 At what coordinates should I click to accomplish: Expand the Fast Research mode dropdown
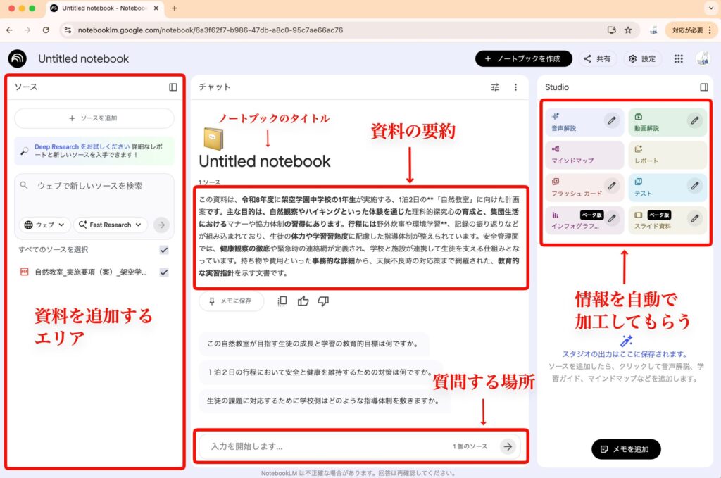click(x=111, y=225)
